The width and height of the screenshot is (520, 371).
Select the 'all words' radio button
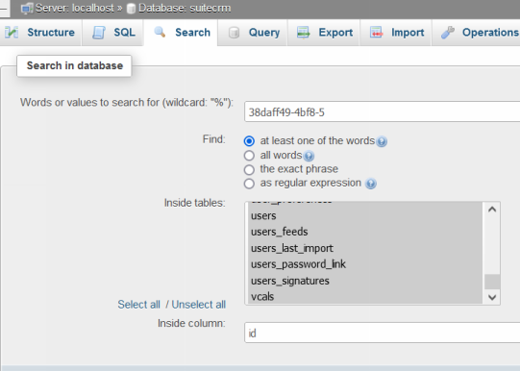[x=249, y=156]
